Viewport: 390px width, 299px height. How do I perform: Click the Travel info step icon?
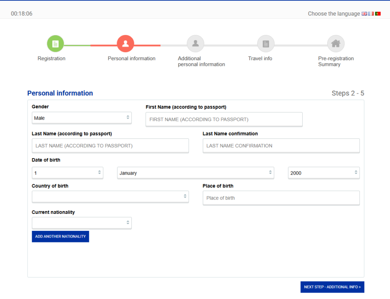coord(266,44)
